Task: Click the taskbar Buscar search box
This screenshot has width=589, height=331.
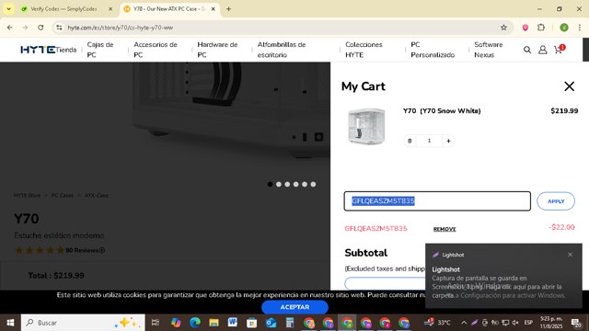Action: click(x=83, y=323)
